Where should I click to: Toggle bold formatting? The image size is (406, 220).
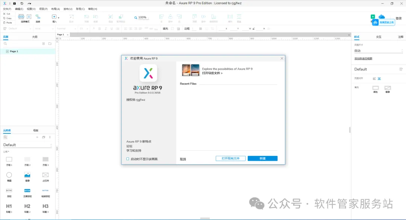point(99,28)
